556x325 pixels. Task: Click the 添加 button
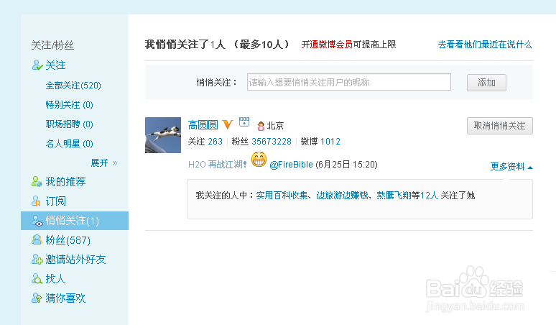[x=486, y=83]
